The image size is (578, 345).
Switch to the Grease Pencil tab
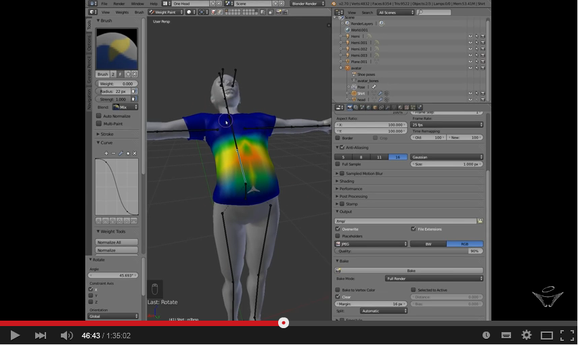89,69
